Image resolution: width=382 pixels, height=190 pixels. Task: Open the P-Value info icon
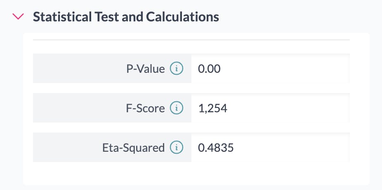click(177, 69)
